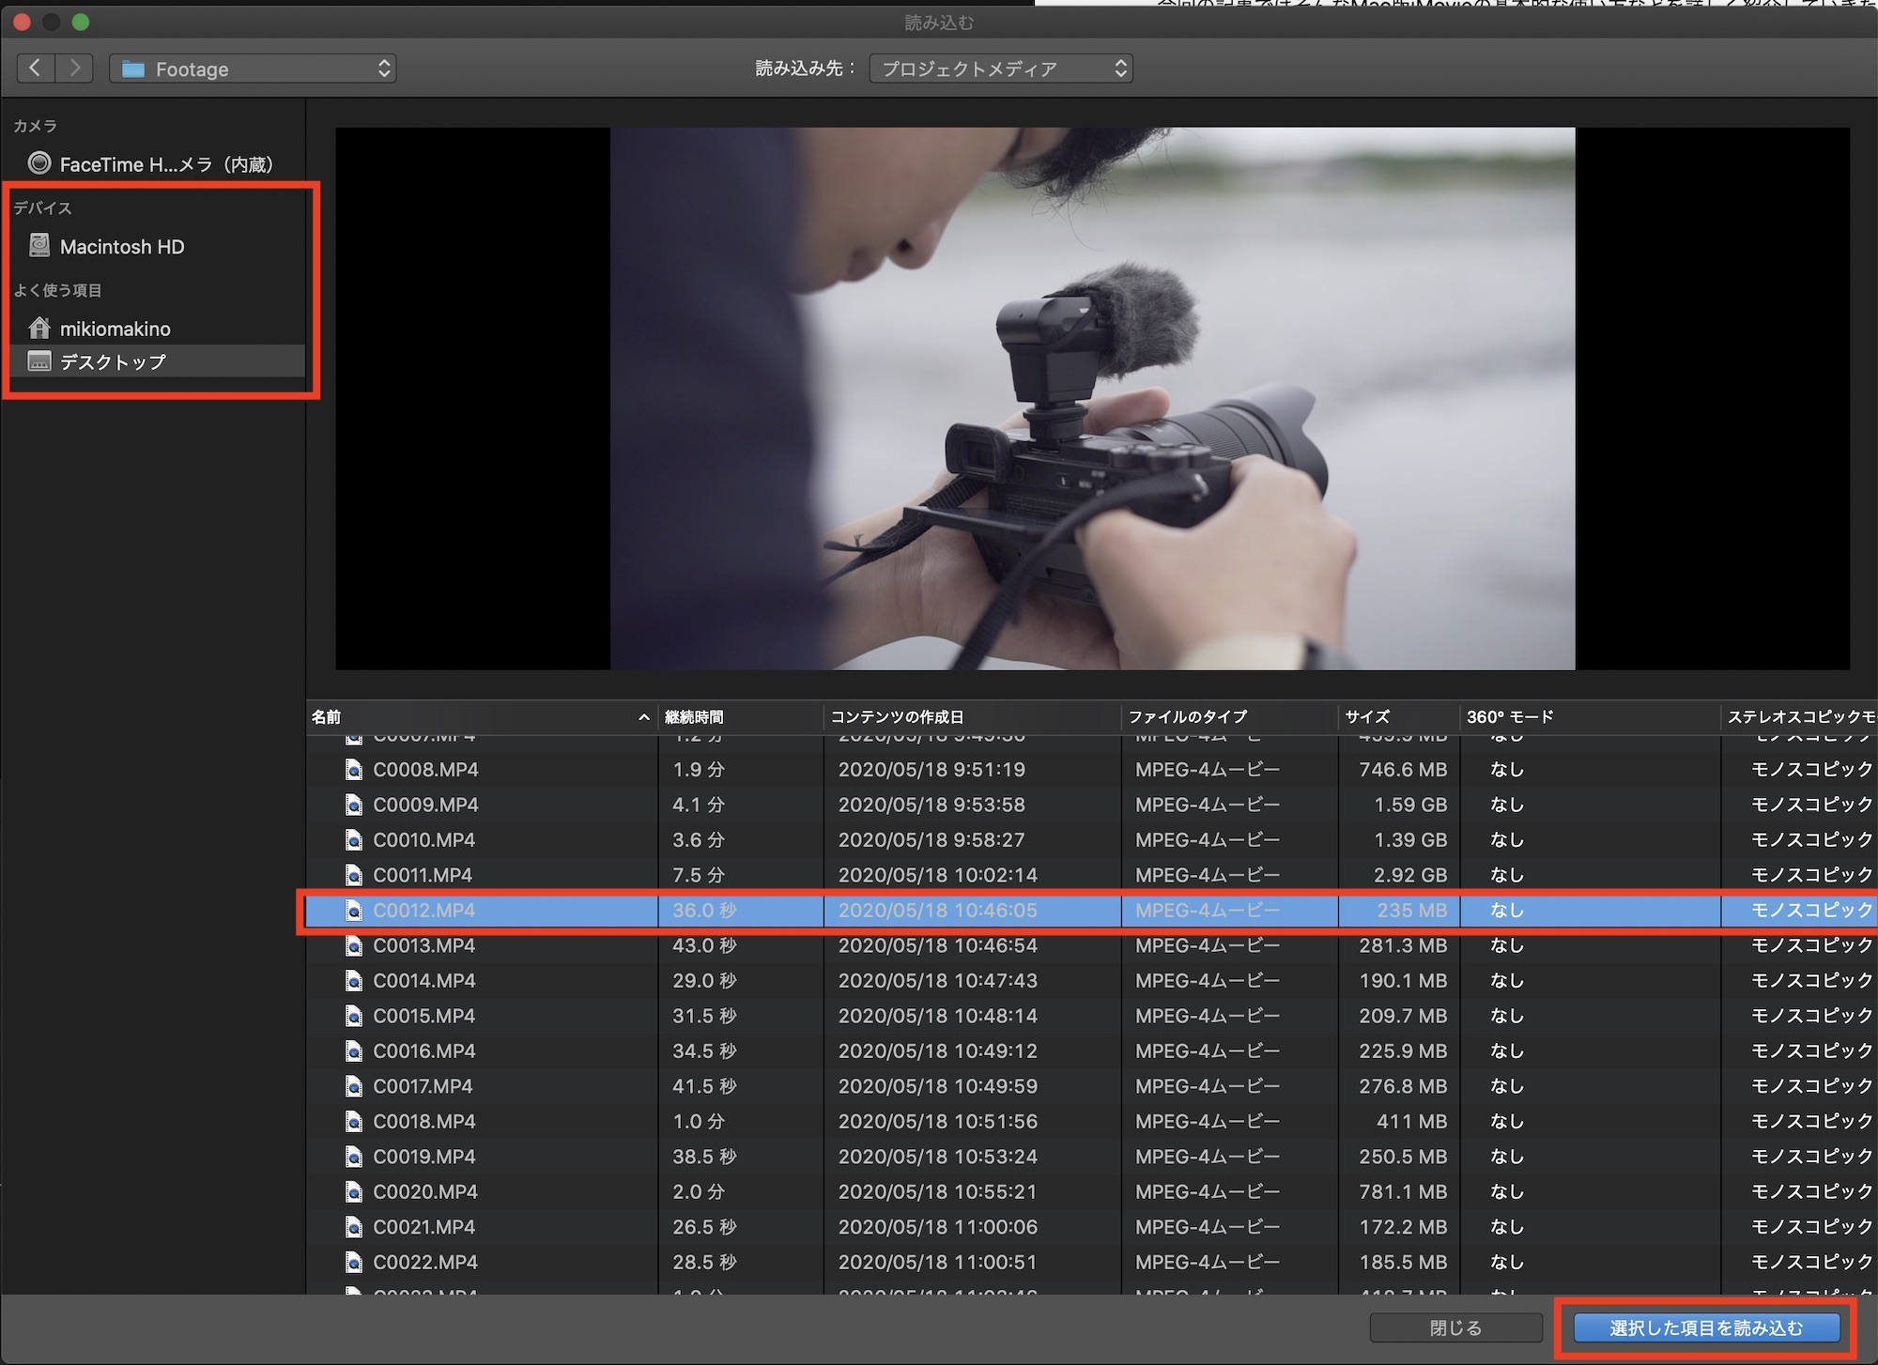Click the 閉じる button
The width and height of the screenshot is (1878, 1365).
(1455, 1327)
